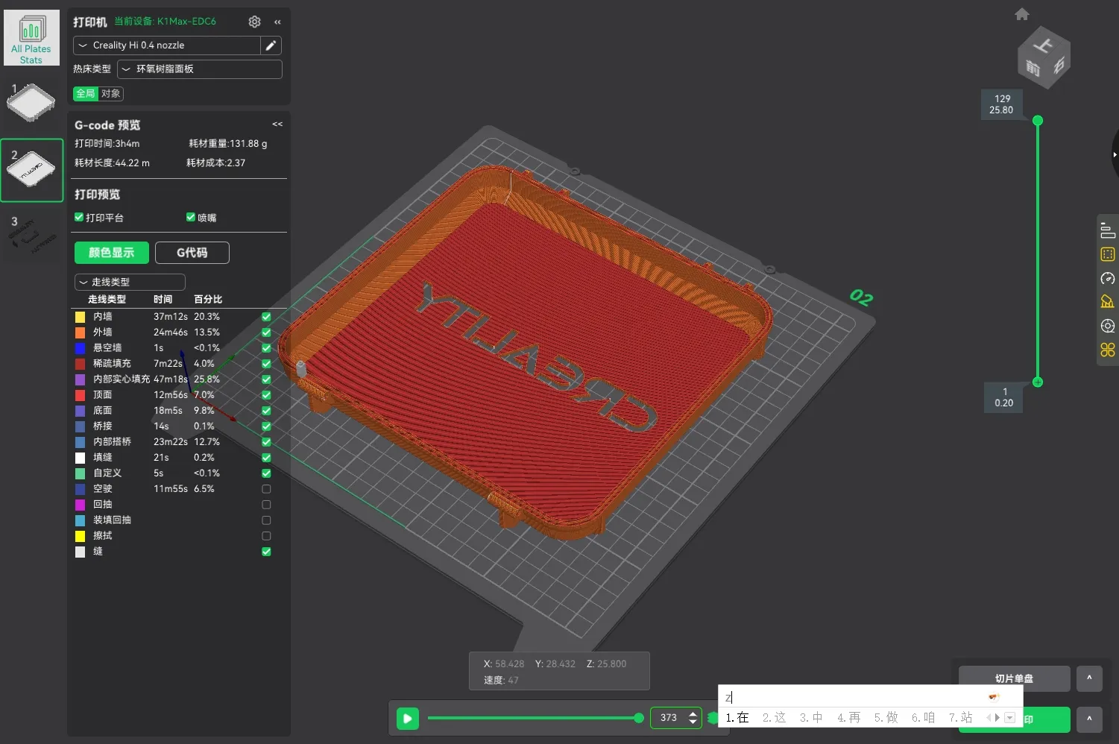This screenshot has width=1119, height=744.
Task: Open printer settings gear icon
Action: (254, 22)
